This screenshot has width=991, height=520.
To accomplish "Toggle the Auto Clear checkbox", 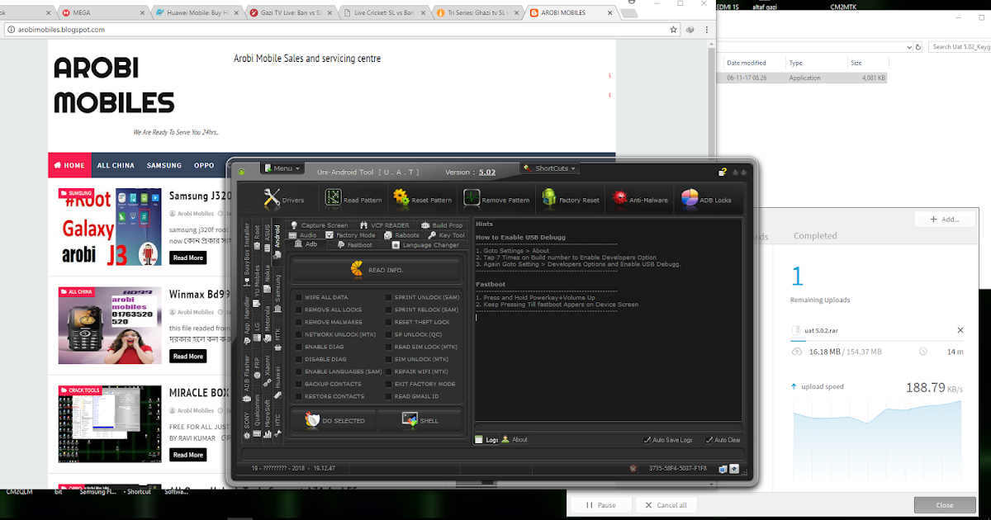I will click(x=709, y=440).
